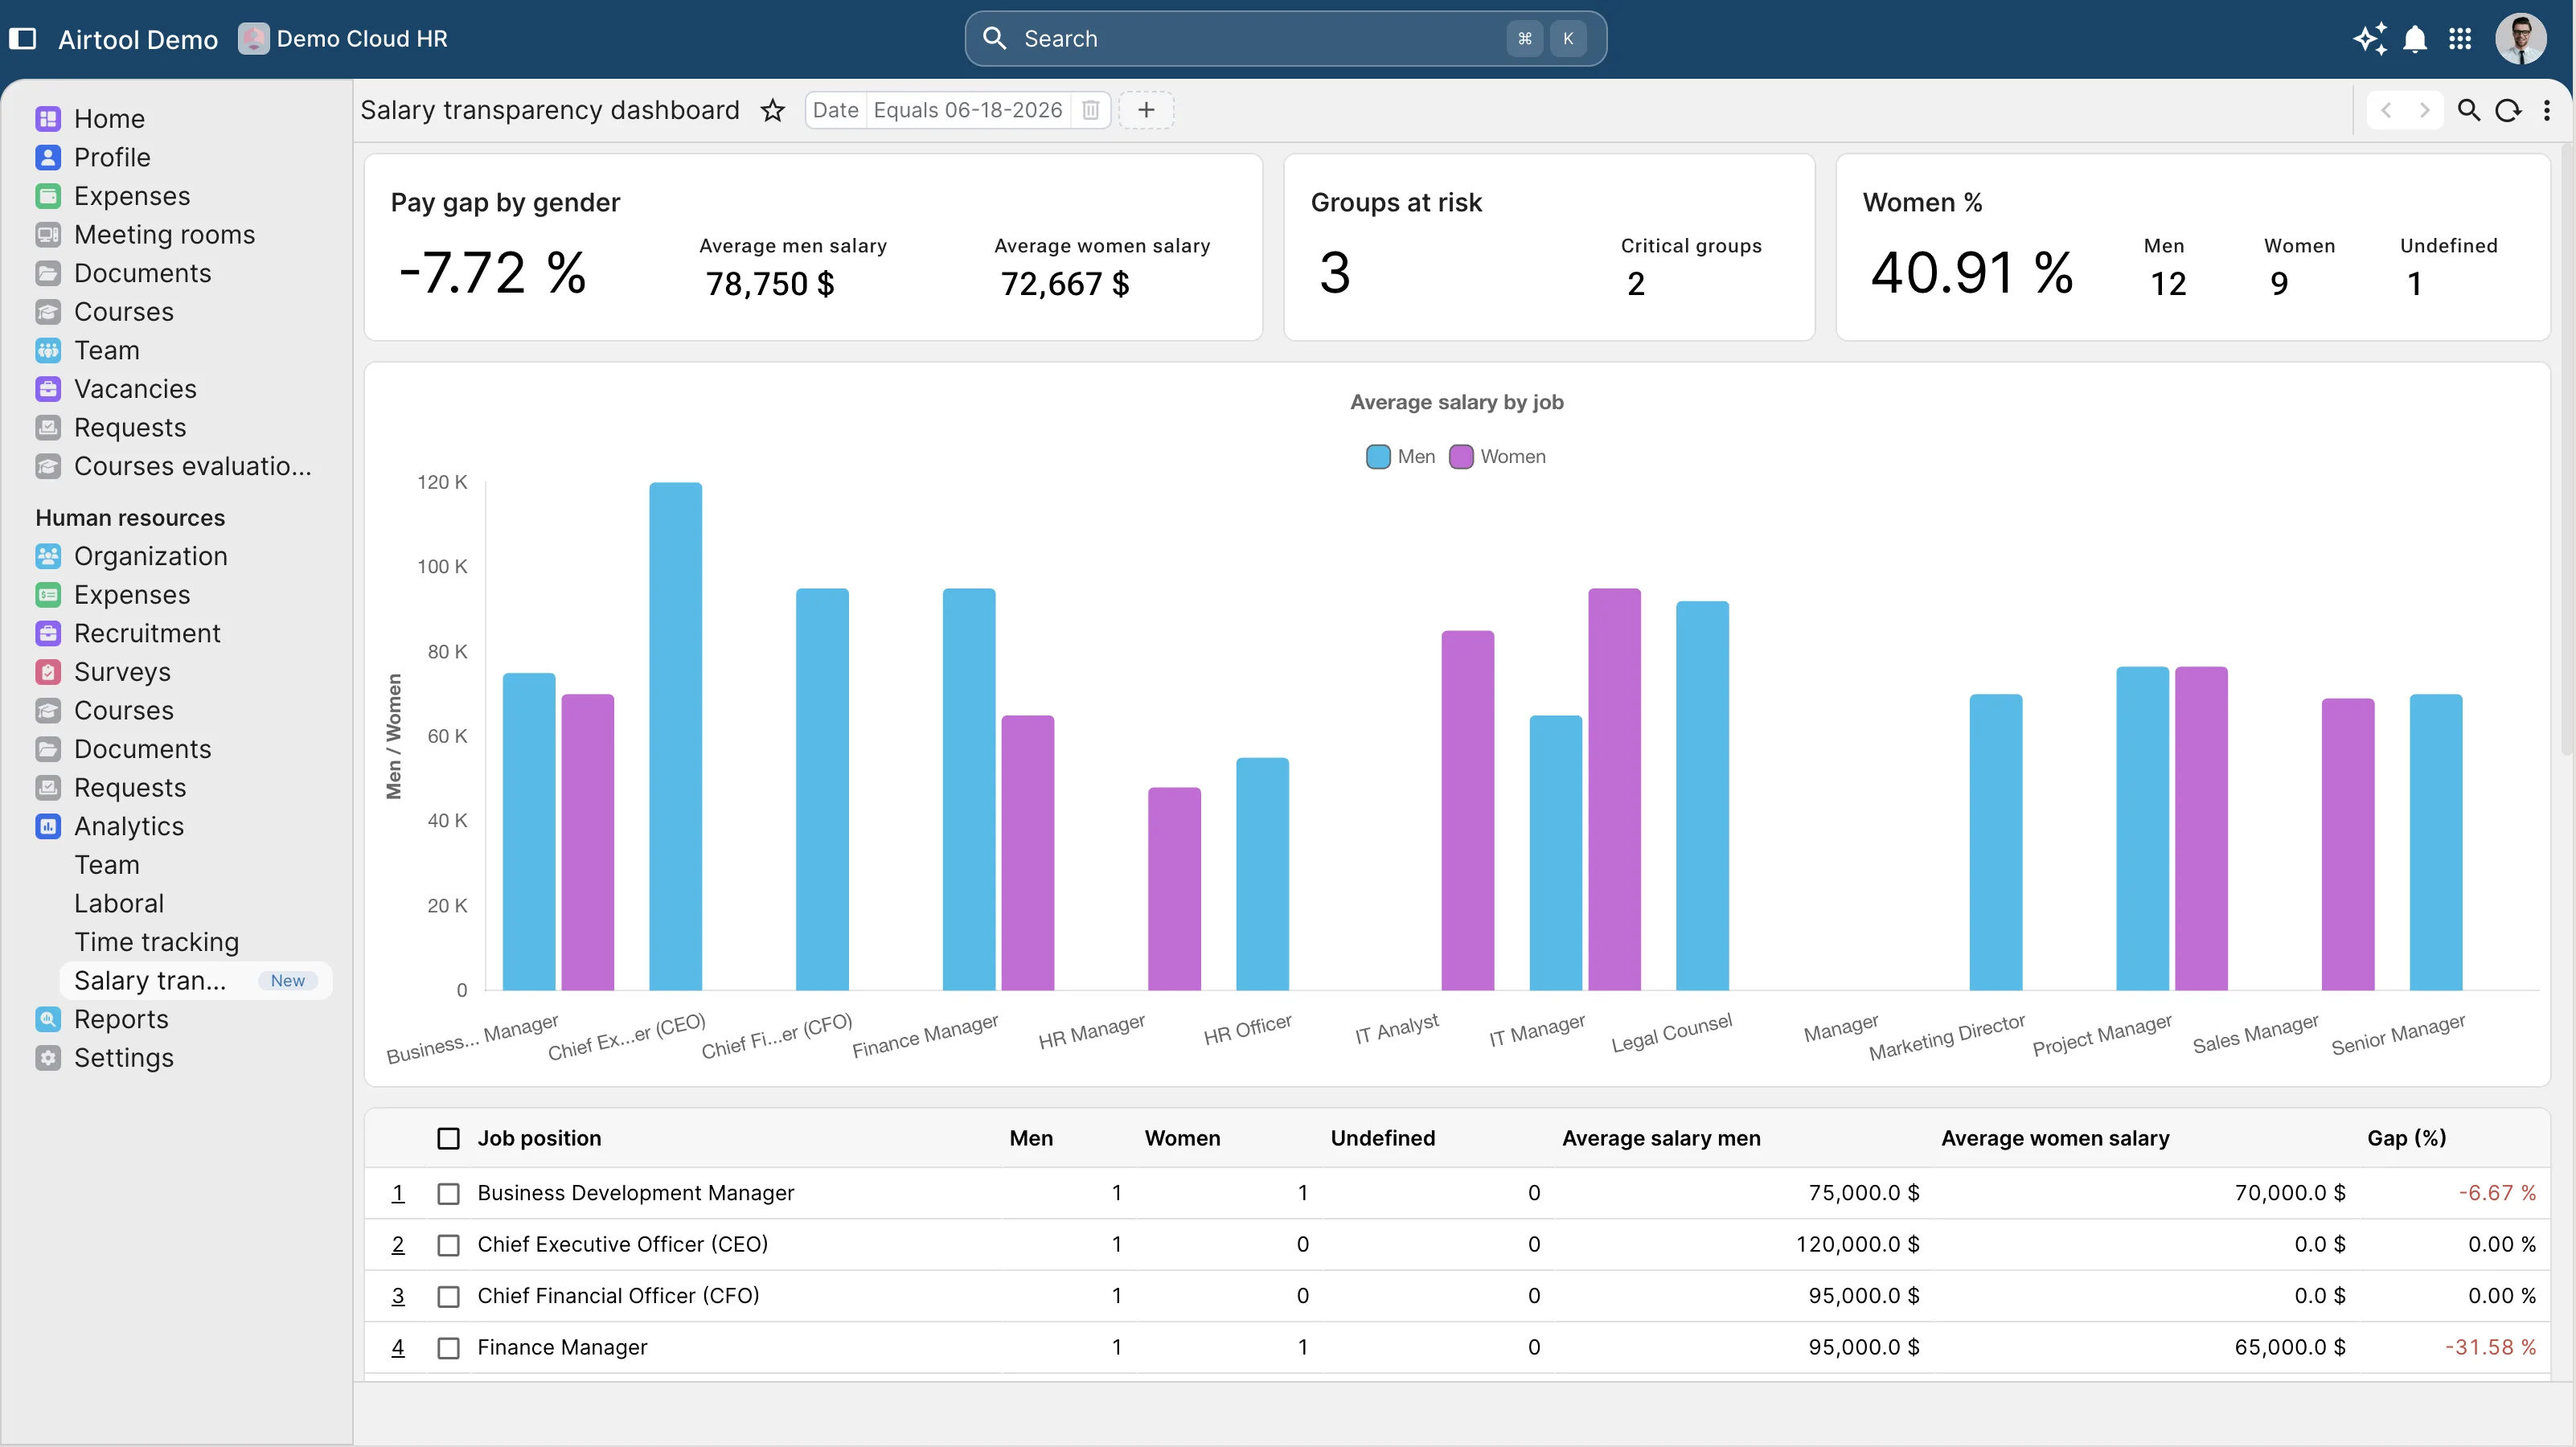Click the Surveys sidebar icon
The width and height of the screenshot is (2576, 1447).
48,672
